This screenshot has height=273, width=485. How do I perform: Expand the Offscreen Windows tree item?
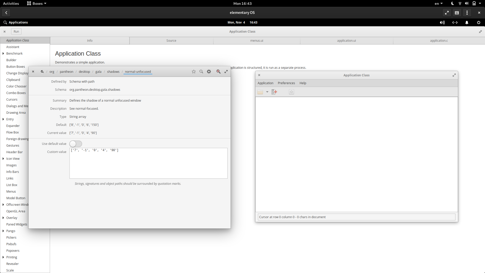coord(3,205)
